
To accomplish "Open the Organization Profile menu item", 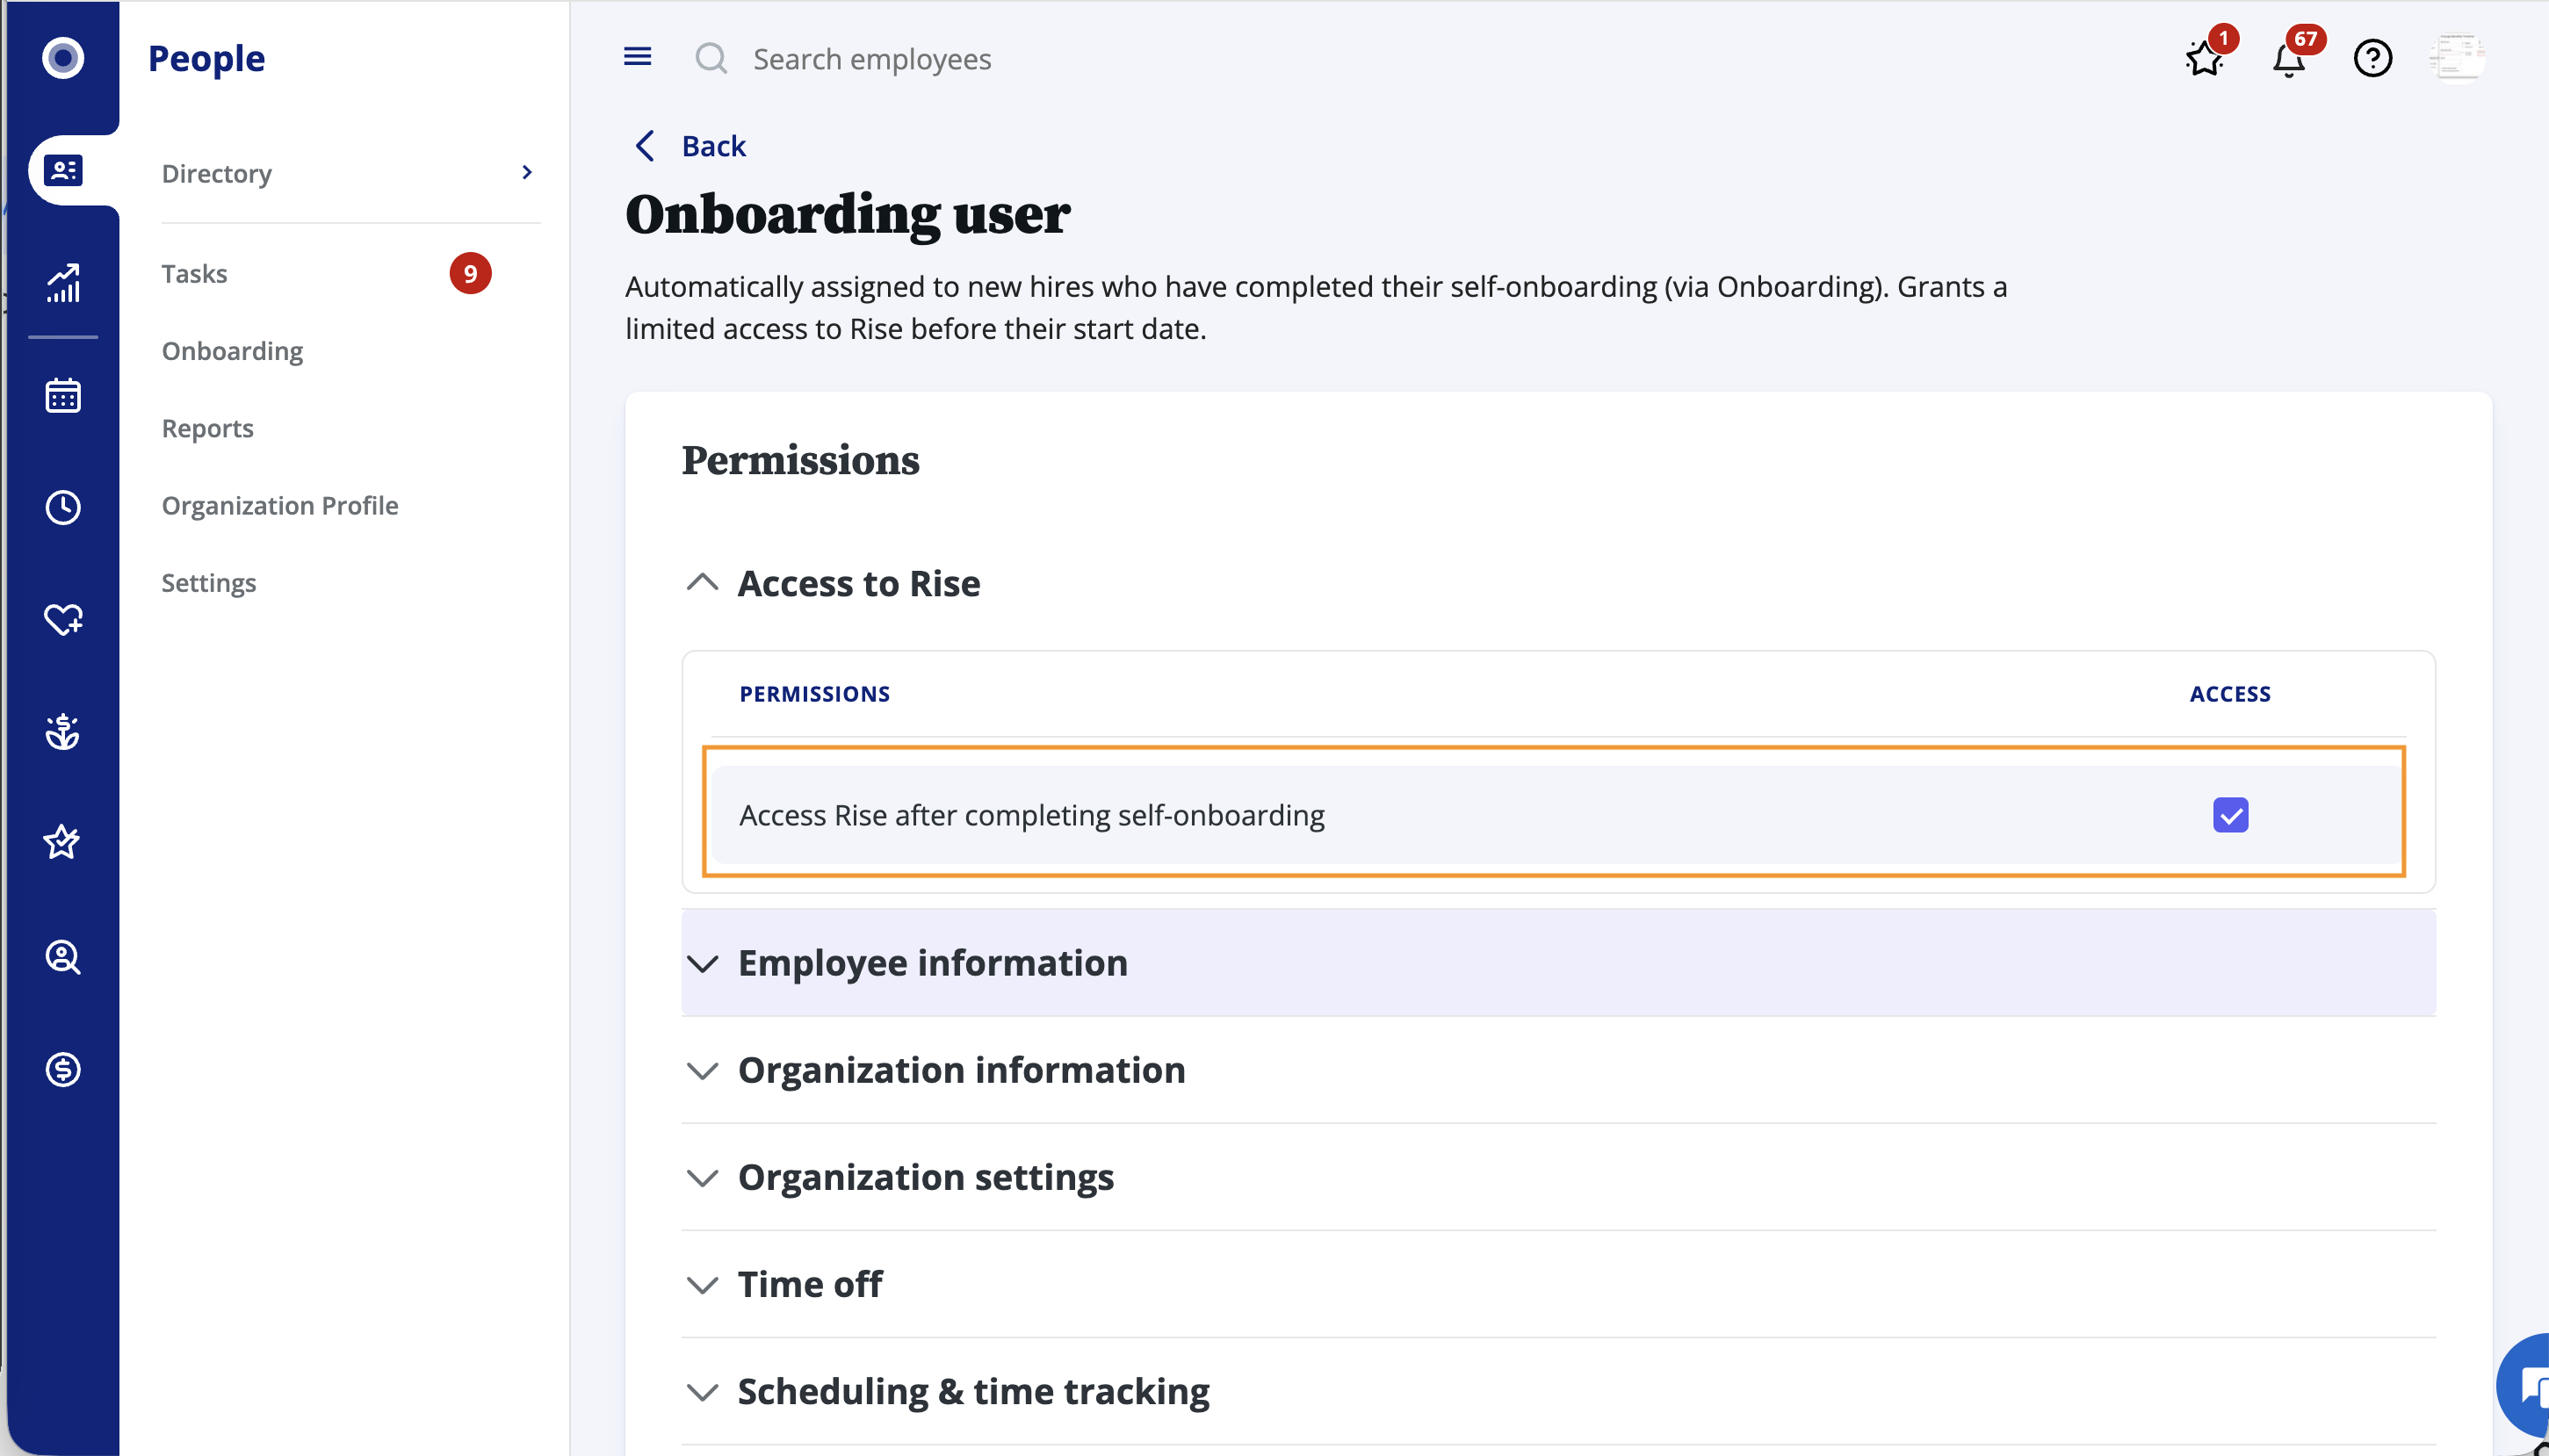I will [280, 505].
